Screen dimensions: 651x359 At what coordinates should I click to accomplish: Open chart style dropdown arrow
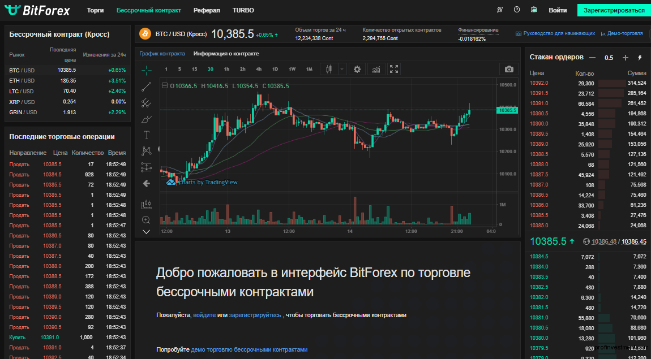tap(342, 69)
